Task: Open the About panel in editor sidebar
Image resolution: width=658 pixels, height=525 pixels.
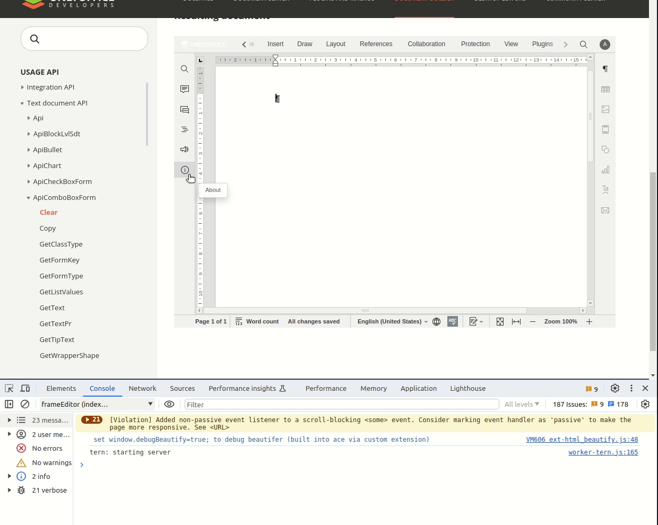Action: tap(185, 170)
